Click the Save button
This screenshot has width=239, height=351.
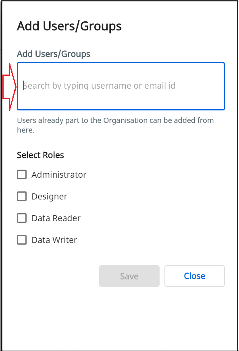click(129, 276)
